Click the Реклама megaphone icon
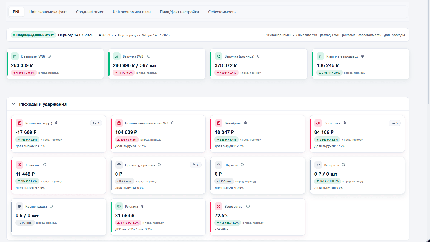The width and height of the screenshot is (430, 242). tap(119, 206)
